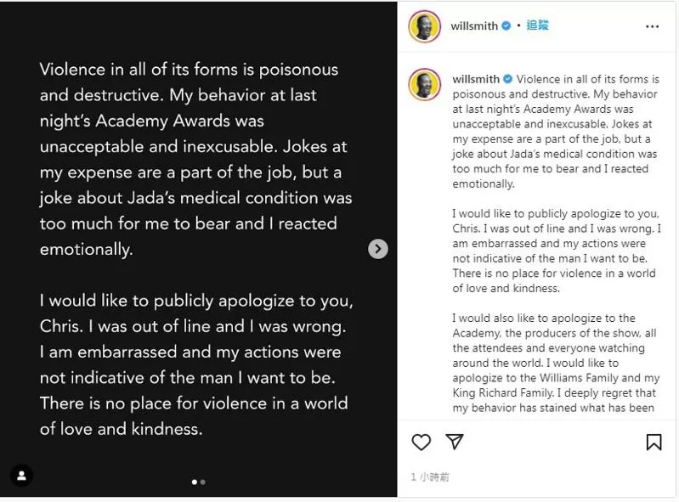The width and height of the screenshot is (679, 502).
Task: Click the caption paragraph mentioning King Richard Family
Action: 556,363
